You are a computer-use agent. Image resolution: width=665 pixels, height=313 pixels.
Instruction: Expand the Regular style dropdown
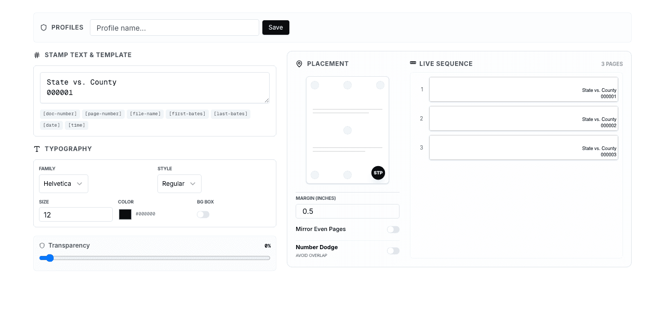[179, 184]
